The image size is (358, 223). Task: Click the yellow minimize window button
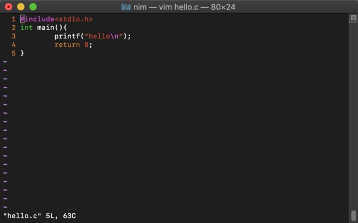(21, 7)
